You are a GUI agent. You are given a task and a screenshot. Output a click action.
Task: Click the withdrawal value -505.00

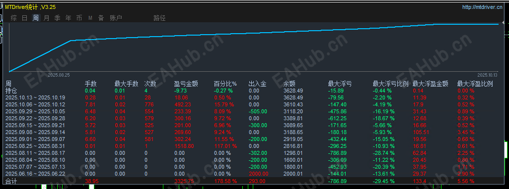click(x=258, y=111)
